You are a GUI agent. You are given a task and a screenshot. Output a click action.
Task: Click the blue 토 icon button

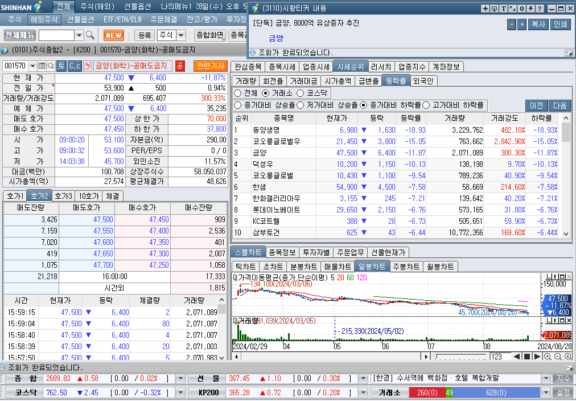(x=61, y=66)
